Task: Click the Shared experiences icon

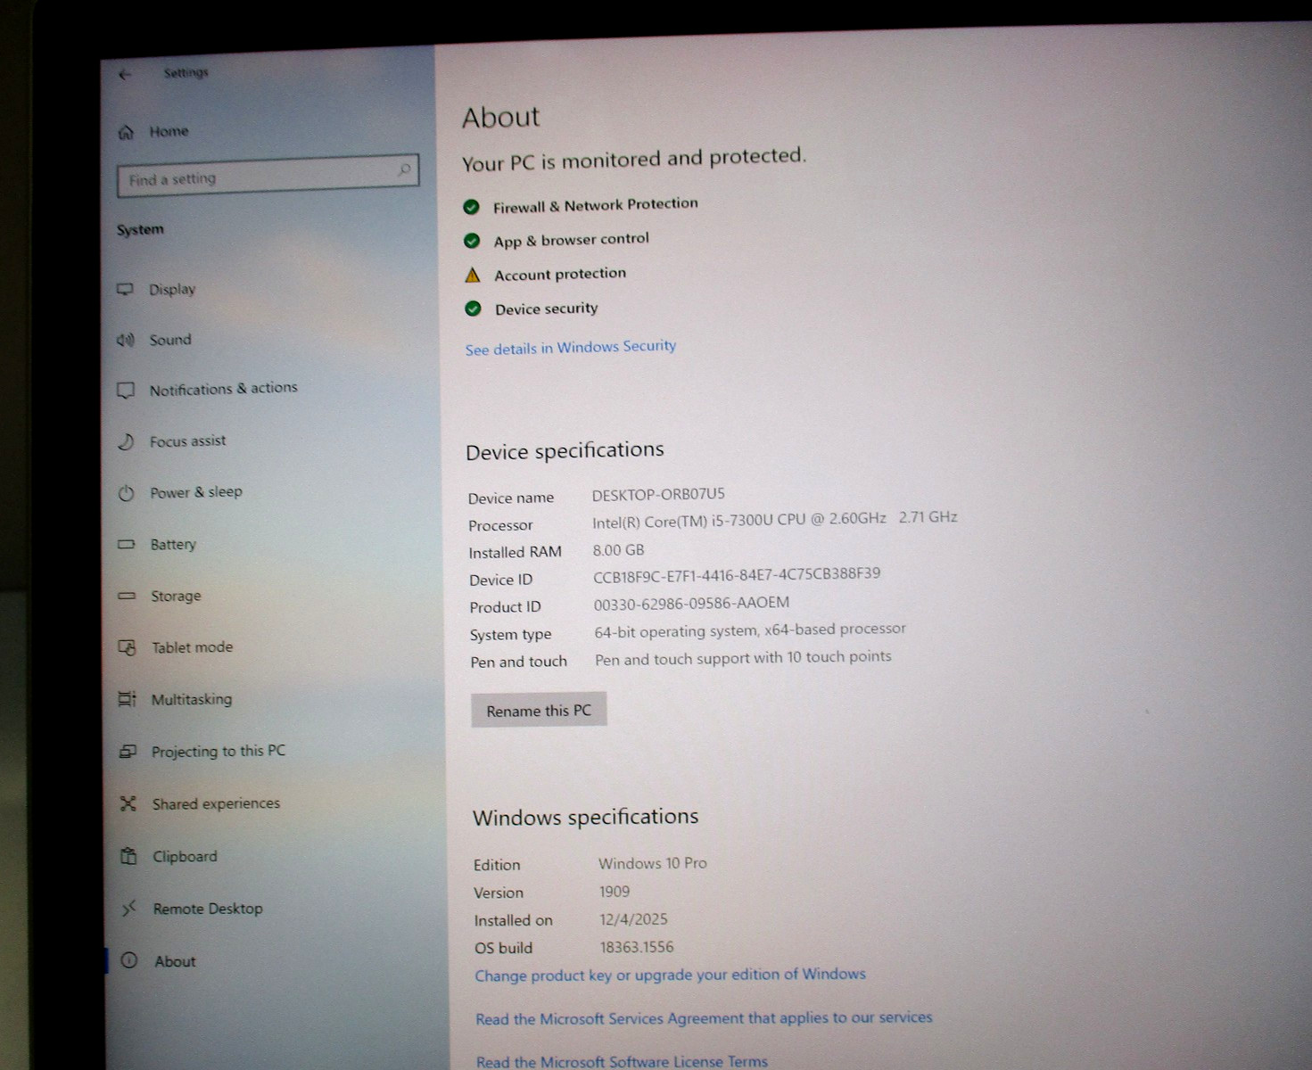Action: (x=128, y=804)
